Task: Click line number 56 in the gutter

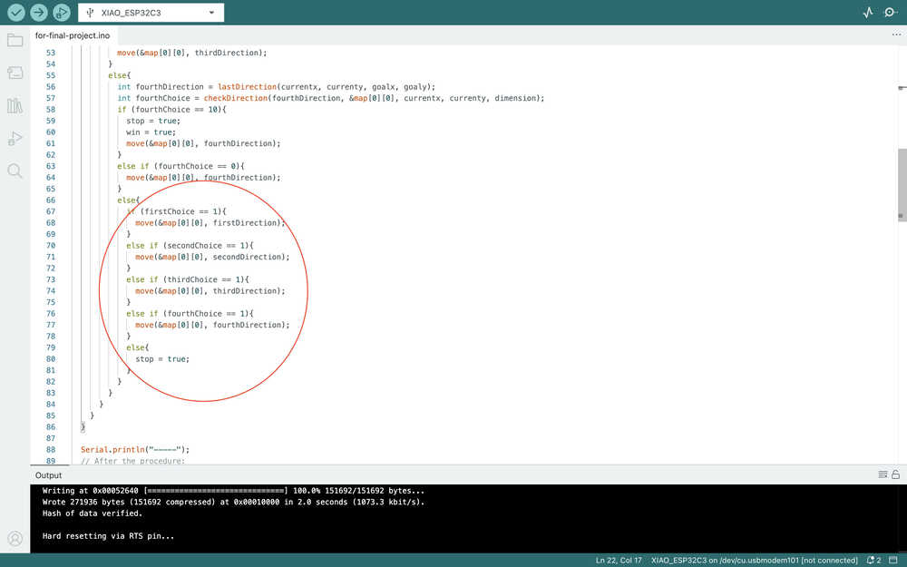Action: click(51, 87)
